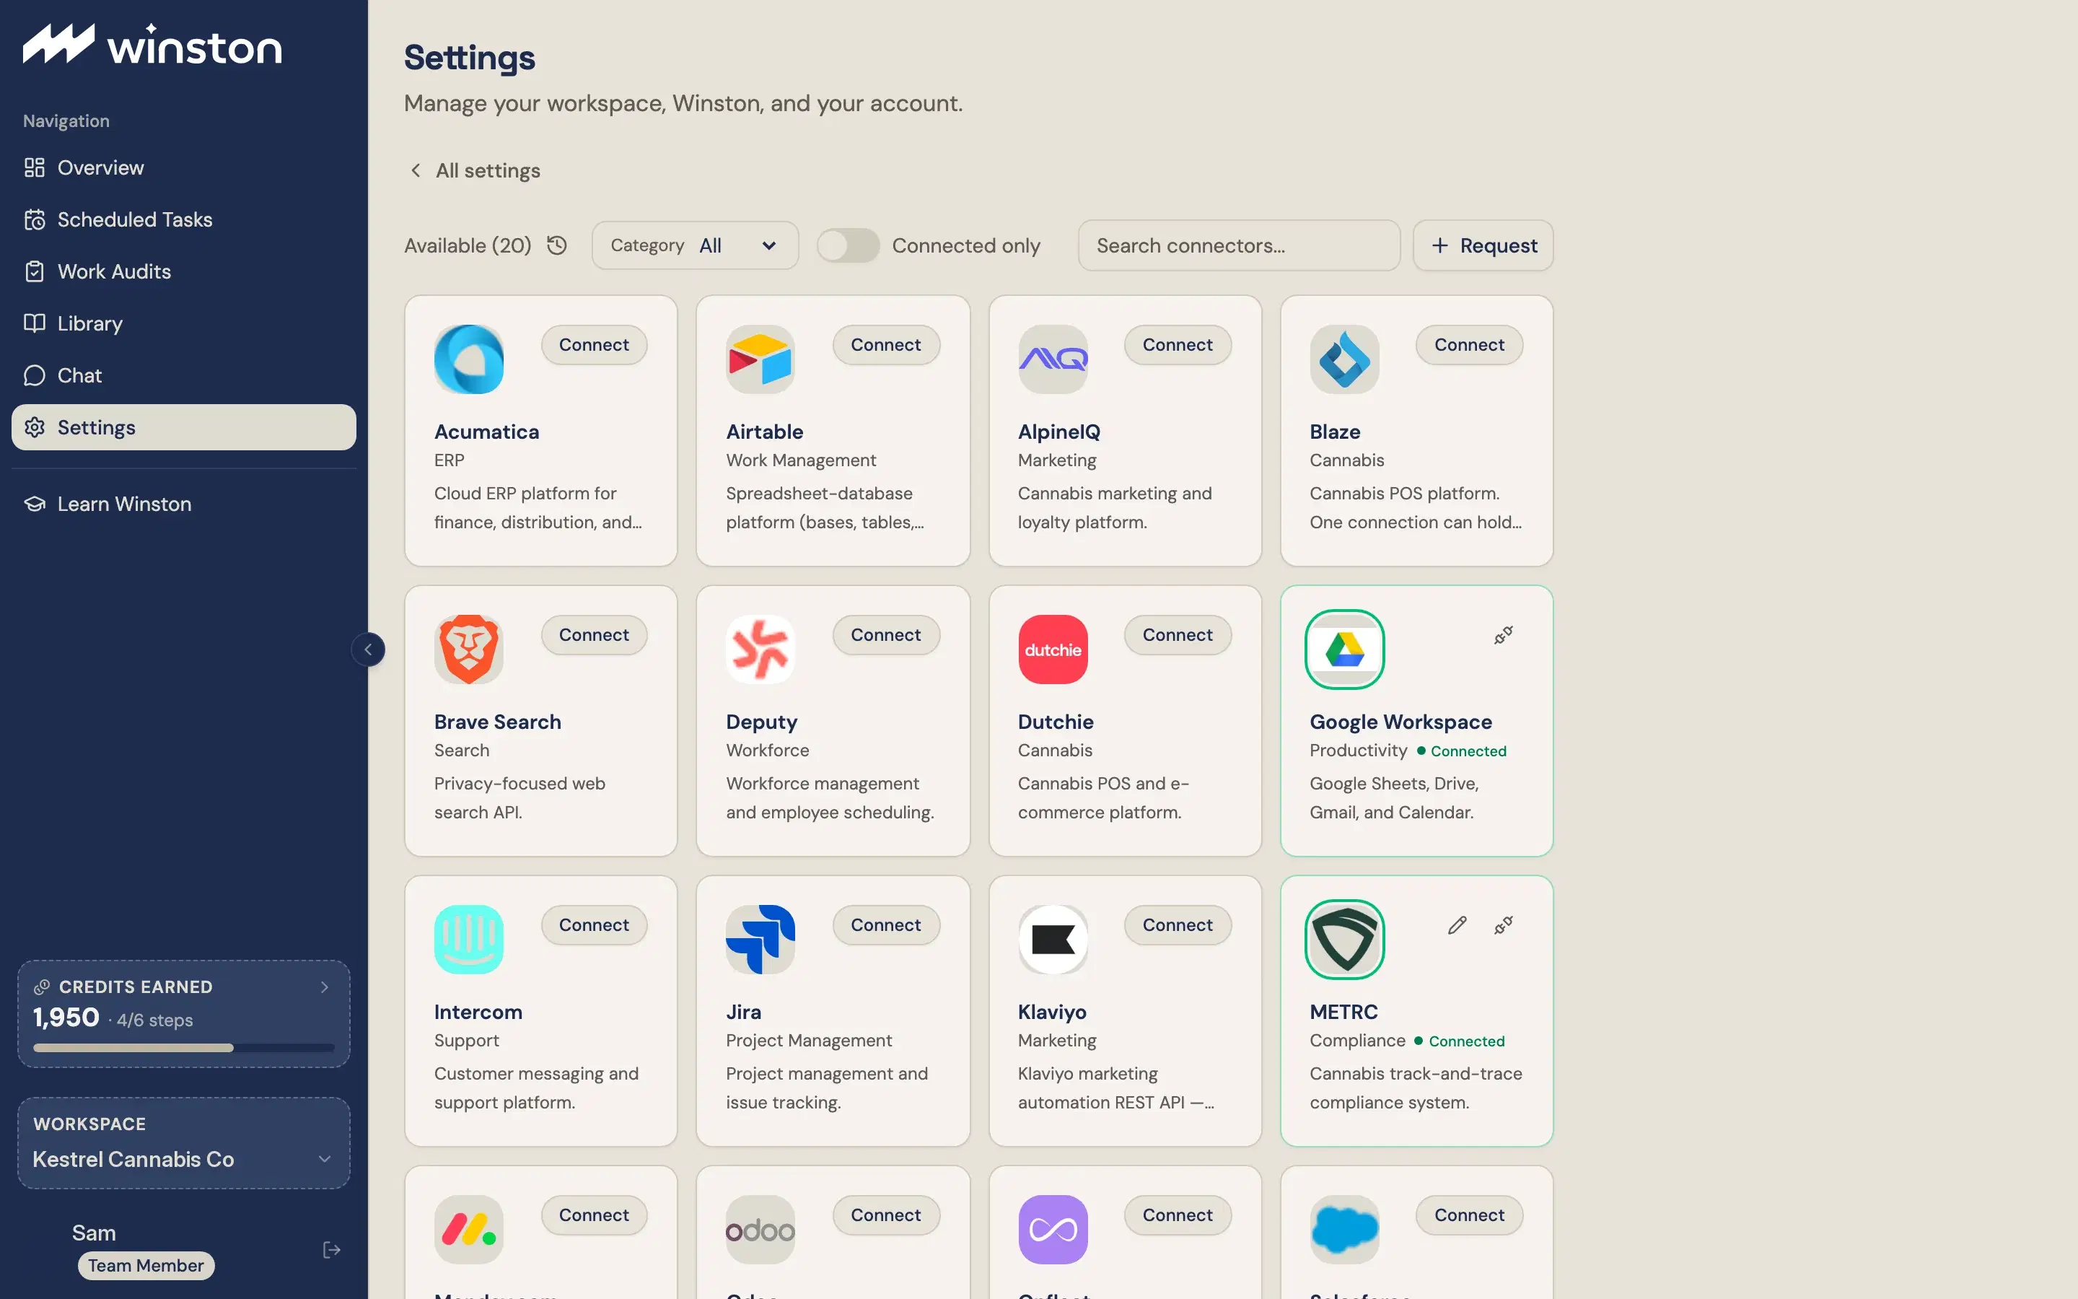Screen dimensions: 2078x1299
Task: Click the Klaviyo app icon
Action: click(x=1053, y=939)
